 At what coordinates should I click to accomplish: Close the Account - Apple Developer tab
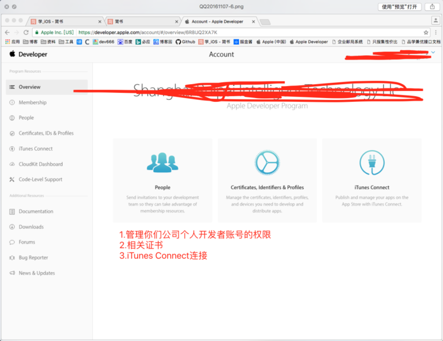pos(253,22)
